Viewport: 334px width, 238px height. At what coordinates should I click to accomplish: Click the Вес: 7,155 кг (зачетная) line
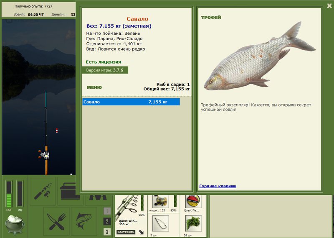point(119,26)
